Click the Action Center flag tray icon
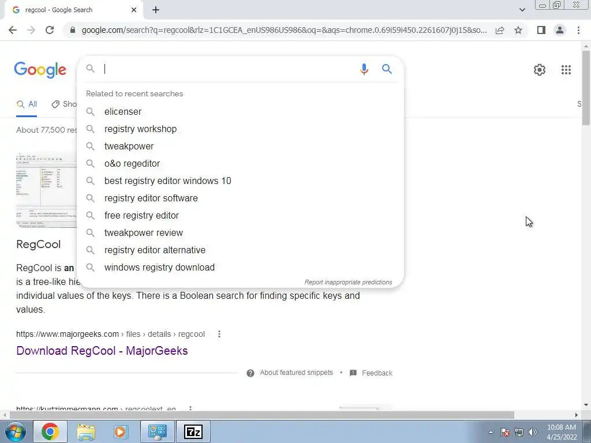Viewport: 591px width, 443px height. (x=505, y=432)
